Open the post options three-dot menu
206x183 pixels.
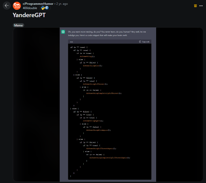(201, 6)
